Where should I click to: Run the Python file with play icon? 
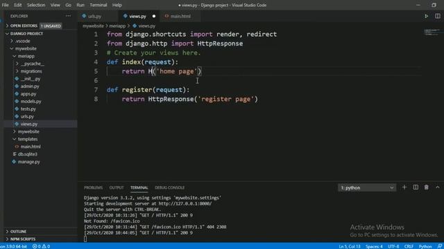426,16
